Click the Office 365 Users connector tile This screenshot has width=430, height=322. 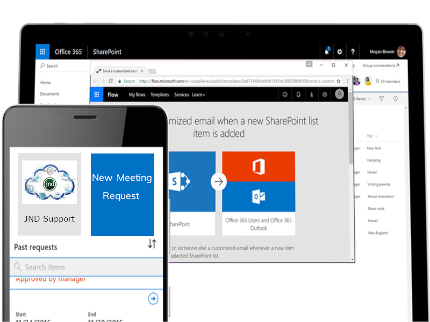pyautogui.click(x=259, y=166)
